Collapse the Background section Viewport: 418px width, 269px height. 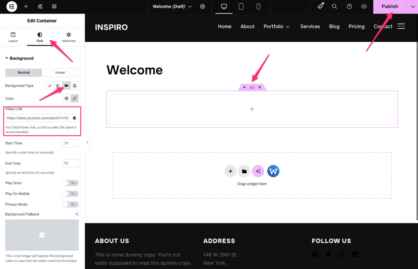pos(19,58)
